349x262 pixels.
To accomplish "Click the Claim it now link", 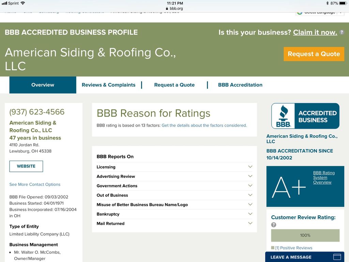I will 315,32.
